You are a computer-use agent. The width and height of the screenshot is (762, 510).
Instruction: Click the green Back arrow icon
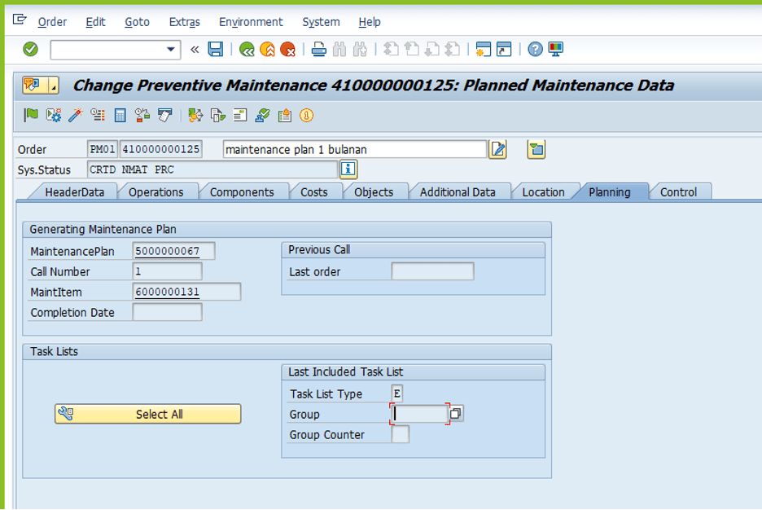[x=247, y=50]
